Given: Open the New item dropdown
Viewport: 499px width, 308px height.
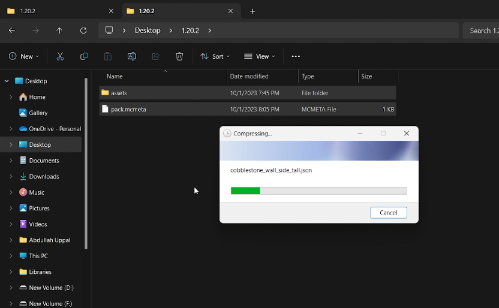Looking at the screenshot, I should [24, 56].
